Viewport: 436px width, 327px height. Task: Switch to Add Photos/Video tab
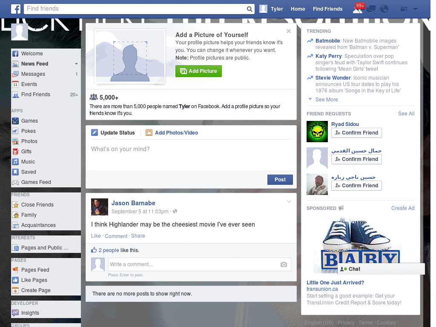[172, 133]
